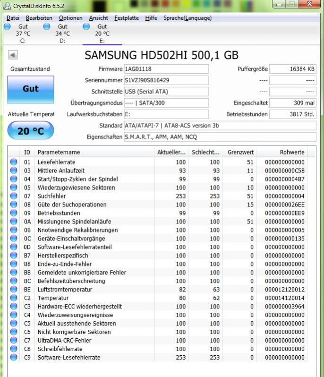Image resolution: width=324 pixels, height=377 pixels.
Task: Open the Sprache(Language) menu
Action: (x=188, y=18)
